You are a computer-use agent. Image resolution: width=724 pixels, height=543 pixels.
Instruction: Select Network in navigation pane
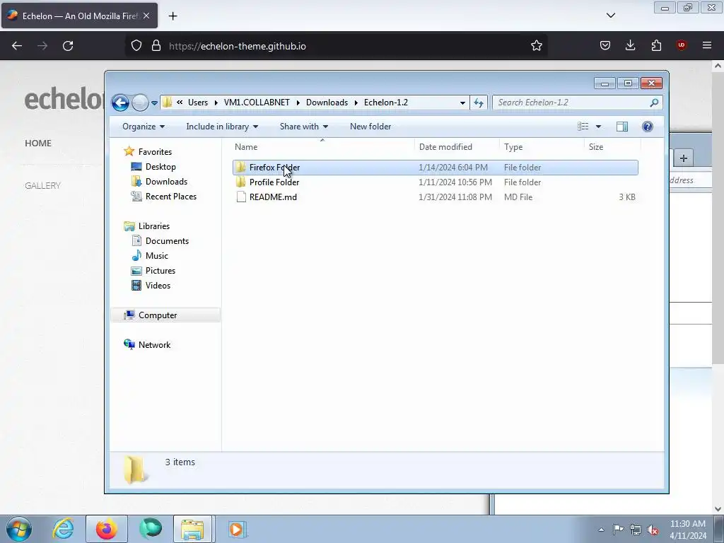point(154,345)
